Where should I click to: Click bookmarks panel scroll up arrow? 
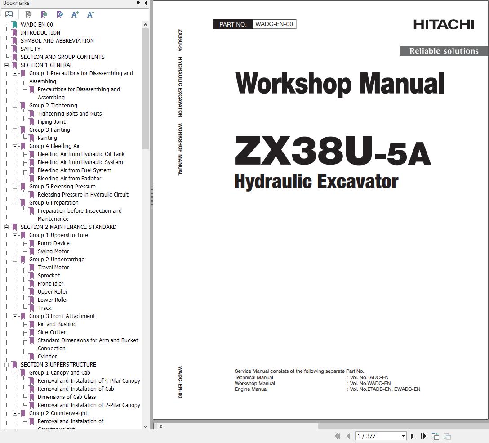pyautogui.click(x=145, y=25)
